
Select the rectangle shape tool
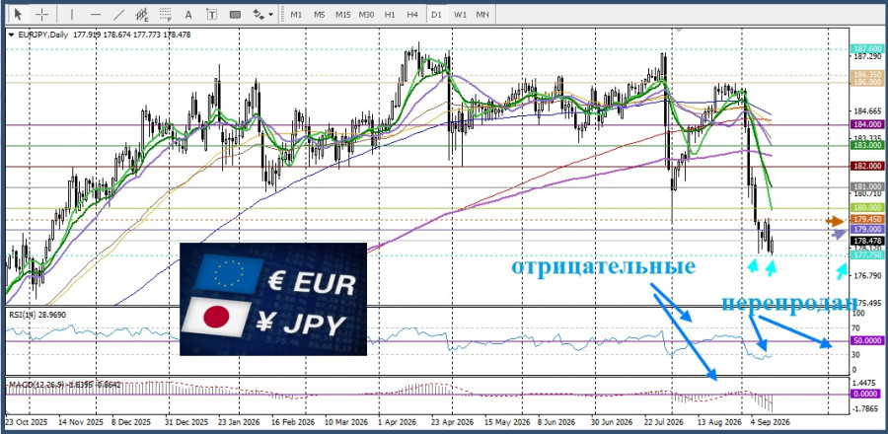pyautogui.click(x=235, y=14)
